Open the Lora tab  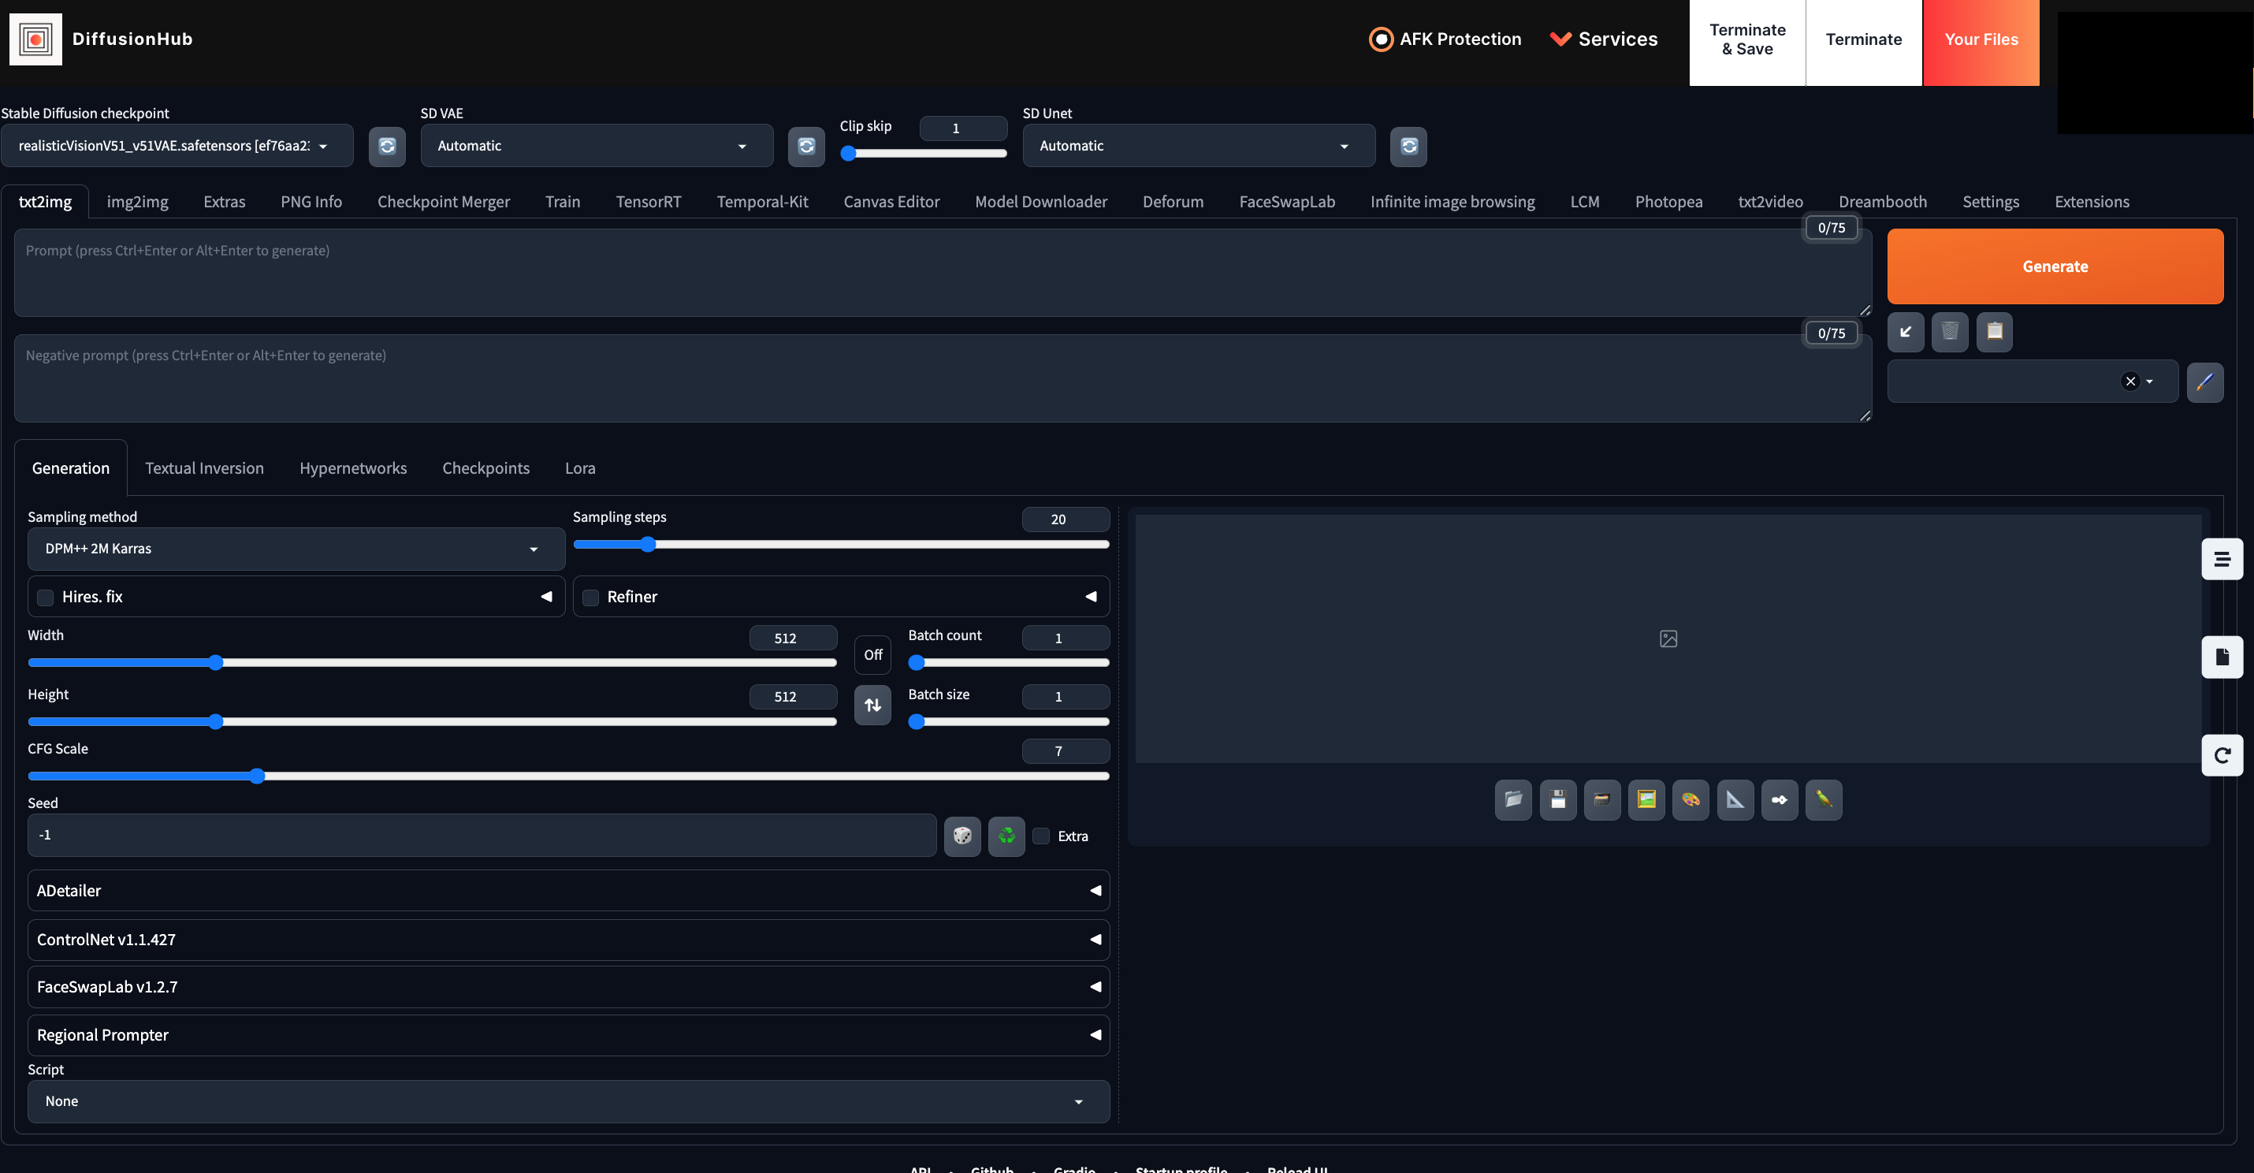click(x=579, y=468)
